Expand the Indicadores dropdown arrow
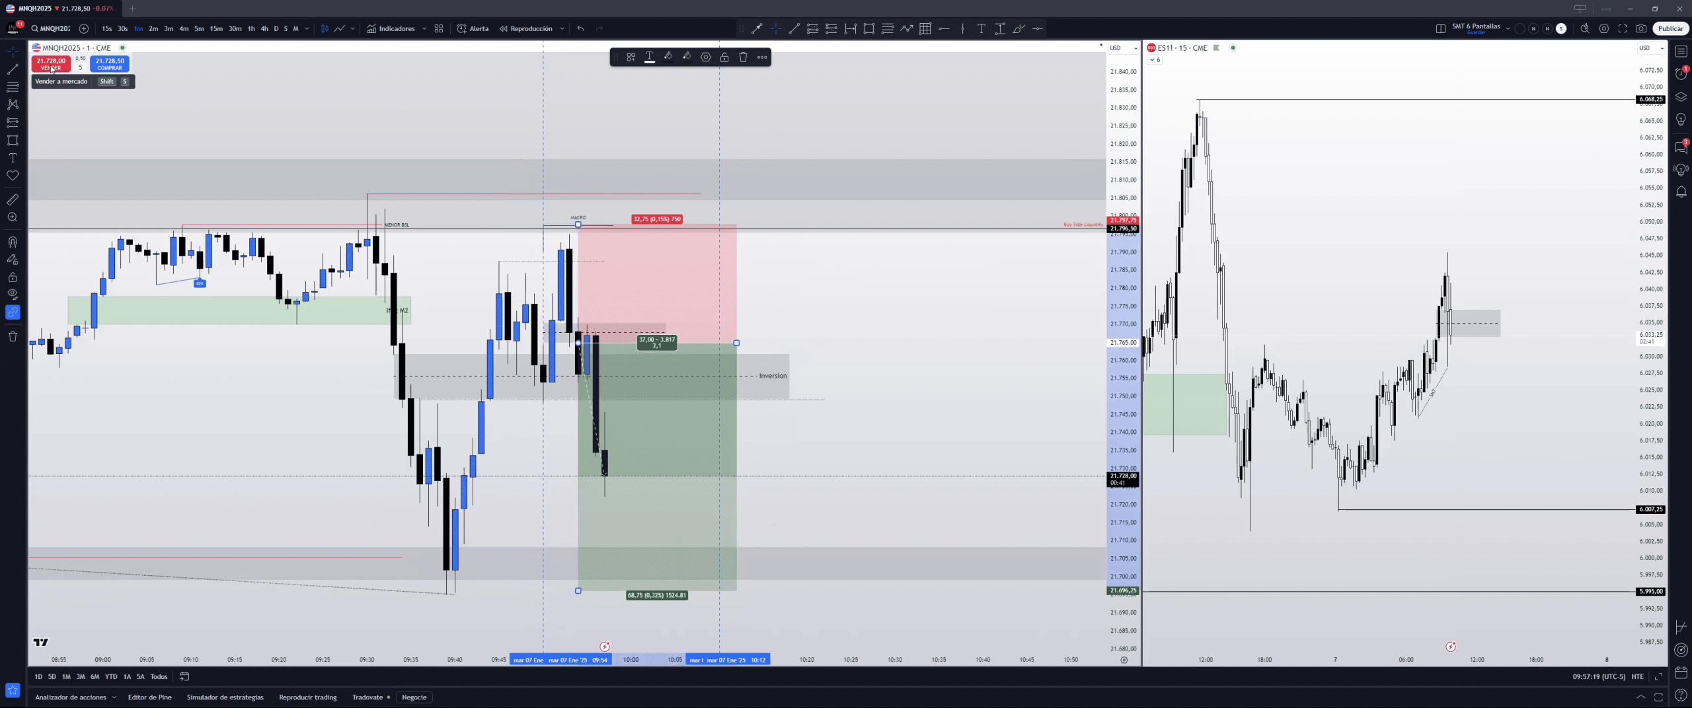This screenshot has width=1692, height=708. (x=424, y=28)
